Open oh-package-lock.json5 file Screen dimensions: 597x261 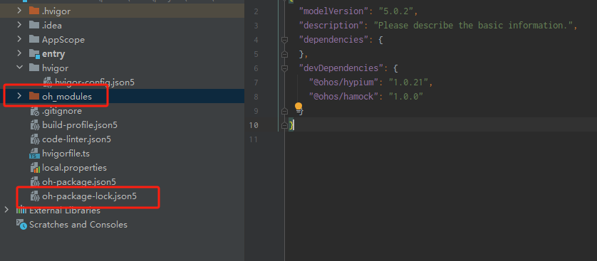[x=89, y=196]
